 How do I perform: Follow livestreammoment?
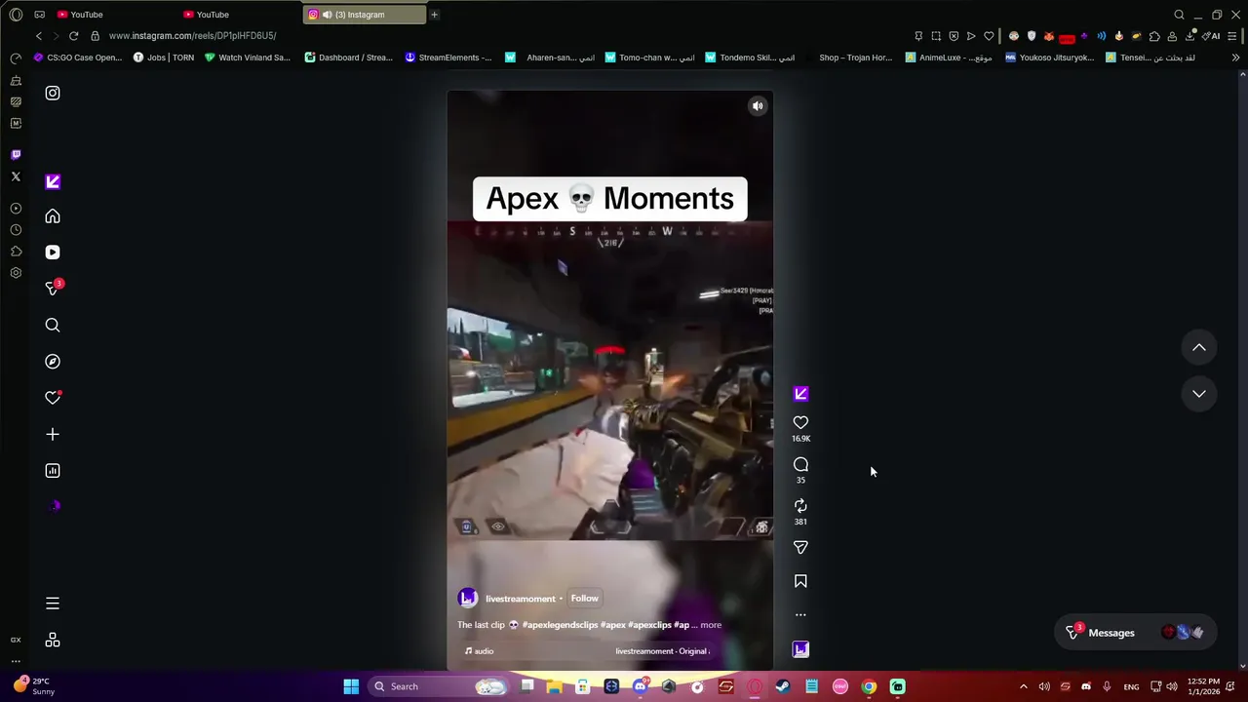click(x=585, y=599)
